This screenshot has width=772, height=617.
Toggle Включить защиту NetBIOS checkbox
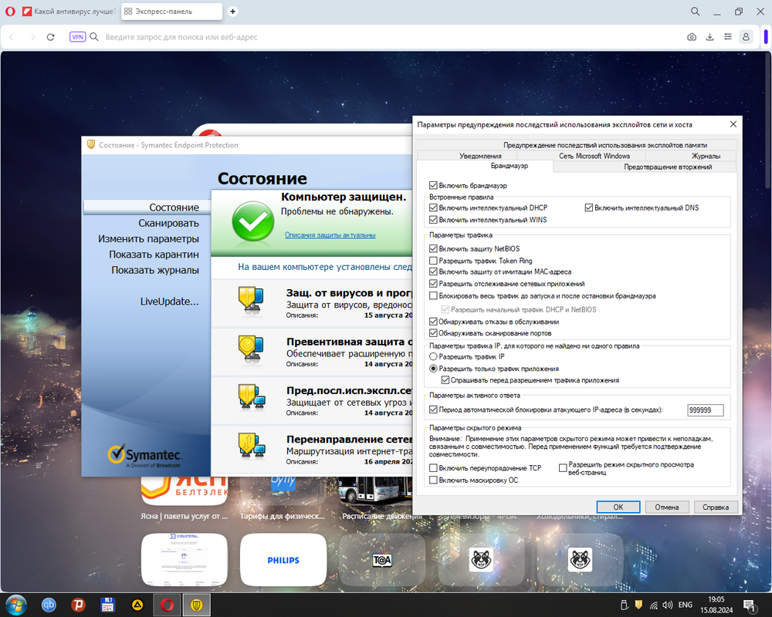coord(433,249)
